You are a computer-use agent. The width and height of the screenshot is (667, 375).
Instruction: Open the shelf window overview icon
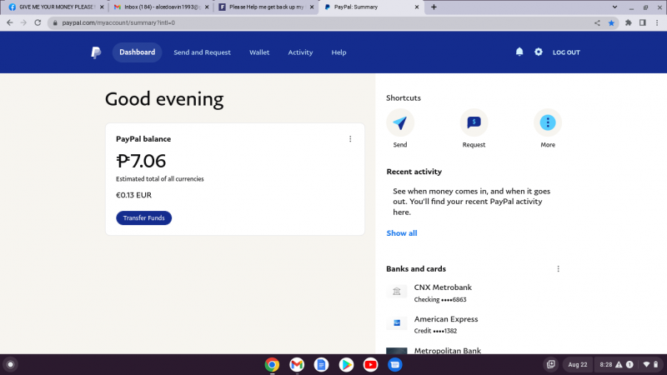point(551,364)
